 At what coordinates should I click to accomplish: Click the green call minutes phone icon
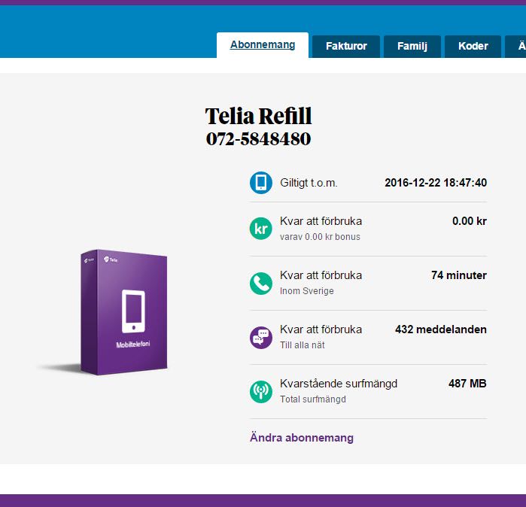click(x=261, y=284)
